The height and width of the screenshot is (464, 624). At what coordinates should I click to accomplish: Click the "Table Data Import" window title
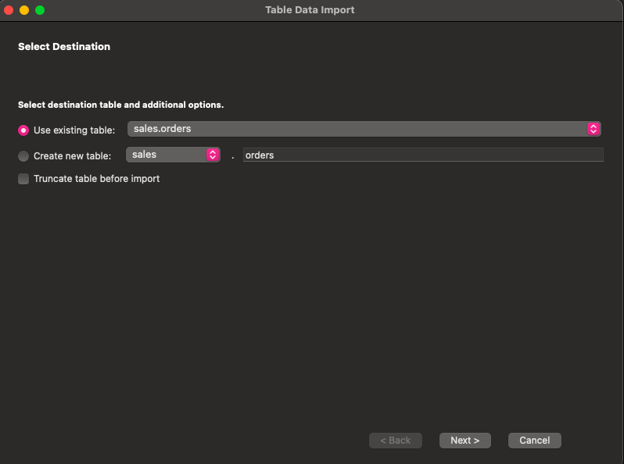310,10
